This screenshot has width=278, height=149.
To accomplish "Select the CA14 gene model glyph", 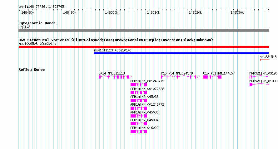I will click(x=115, y=77).
